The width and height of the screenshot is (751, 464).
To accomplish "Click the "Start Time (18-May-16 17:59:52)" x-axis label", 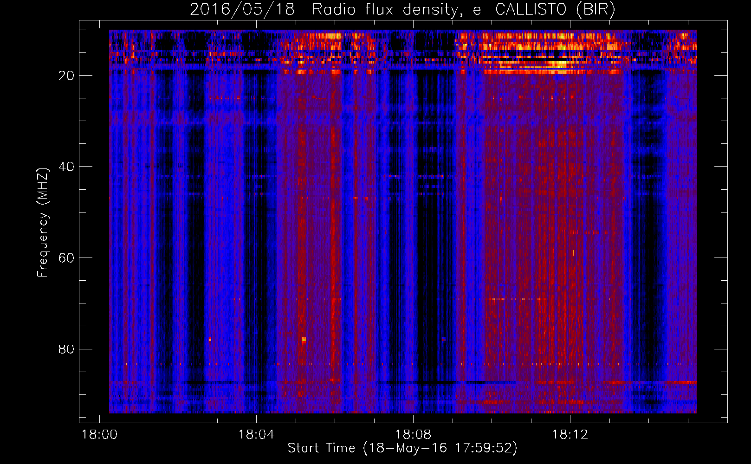I will (x=402, y=448).
